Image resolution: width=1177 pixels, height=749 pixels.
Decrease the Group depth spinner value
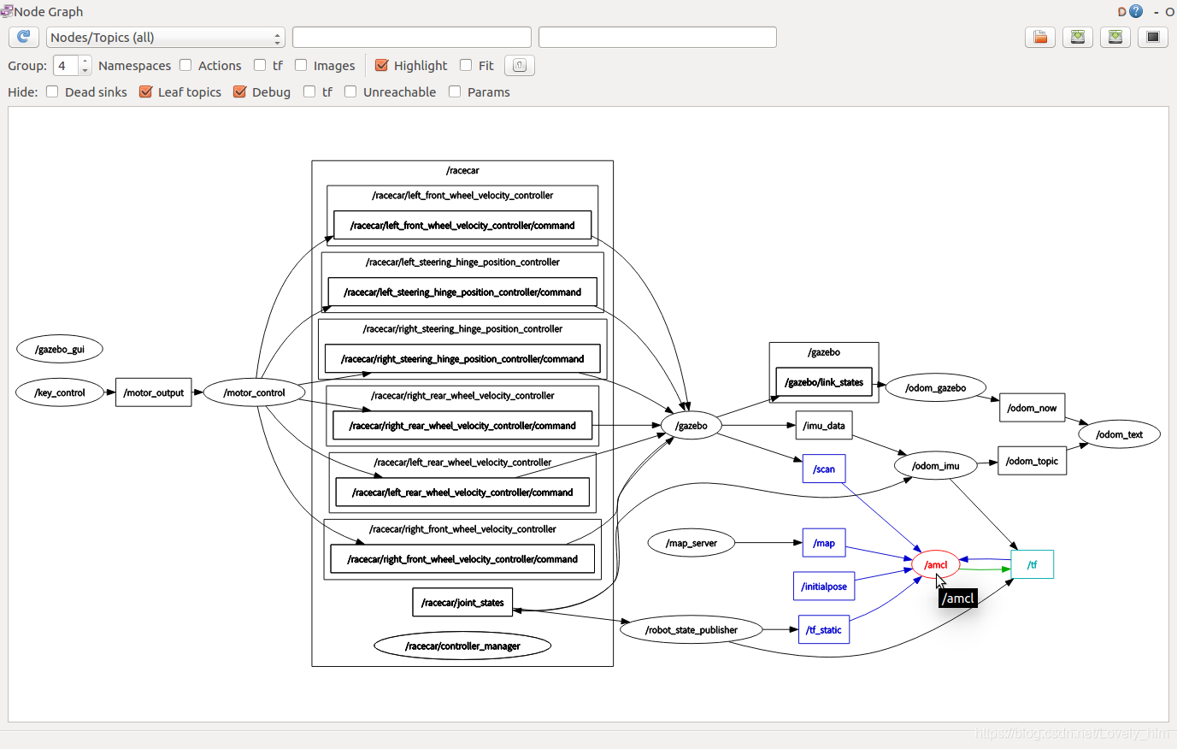[85, 70]
